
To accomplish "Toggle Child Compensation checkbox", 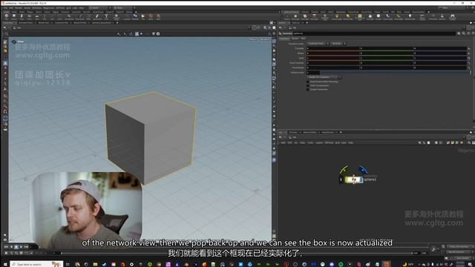I will pyautogui.click(x=308, y=86).
